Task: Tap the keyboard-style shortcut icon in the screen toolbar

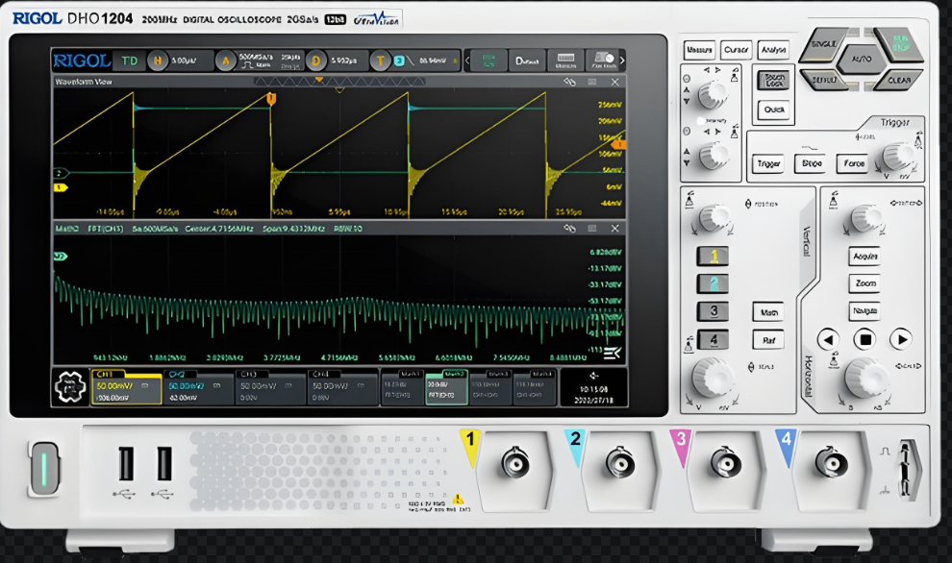Action: pyautogui.click(x=565, y=61)
